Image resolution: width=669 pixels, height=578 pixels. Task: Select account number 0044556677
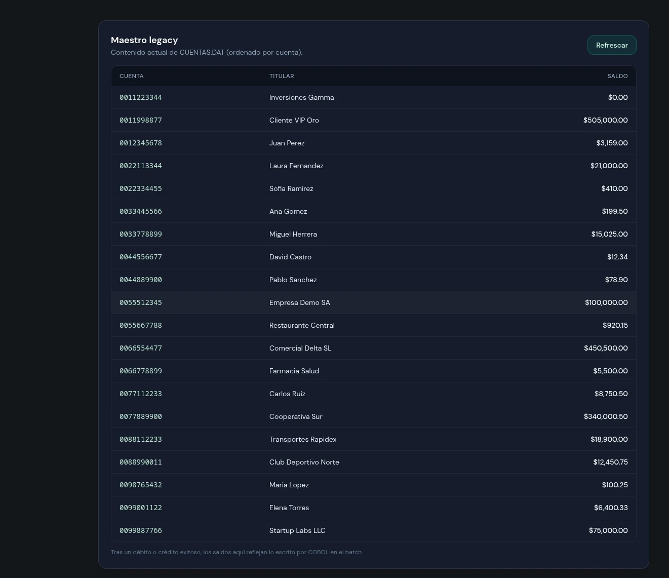141,257
